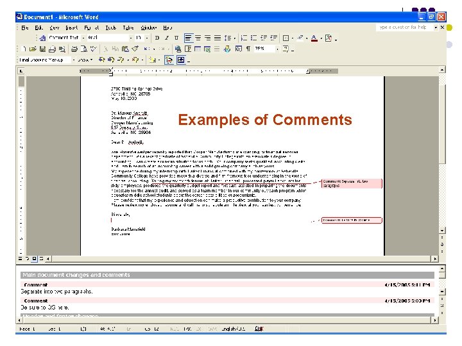The width and height of the screenshot is (462, 346).
Task: Open the help question box dropdown arrow
Action: tap(436, 28)
